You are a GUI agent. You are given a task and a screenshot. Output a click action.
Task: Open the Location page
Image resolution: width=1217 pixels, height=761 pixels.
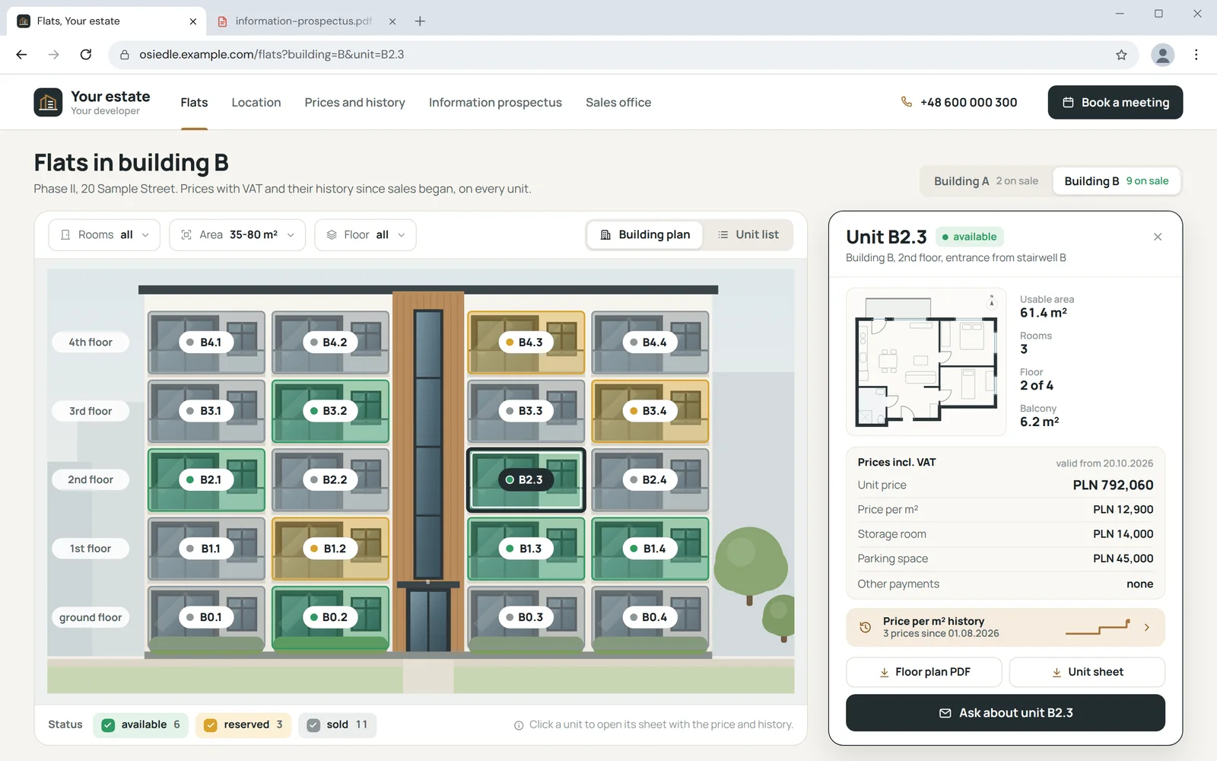pos(256,102)
